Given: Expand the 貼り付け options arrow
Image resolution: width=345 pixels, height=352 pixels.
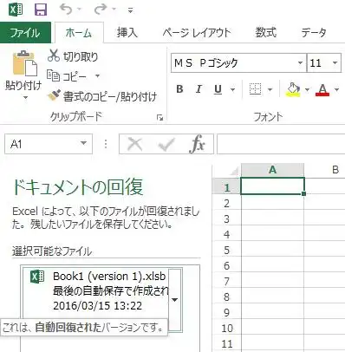Looking at the screenshot, I should point(25,97).
